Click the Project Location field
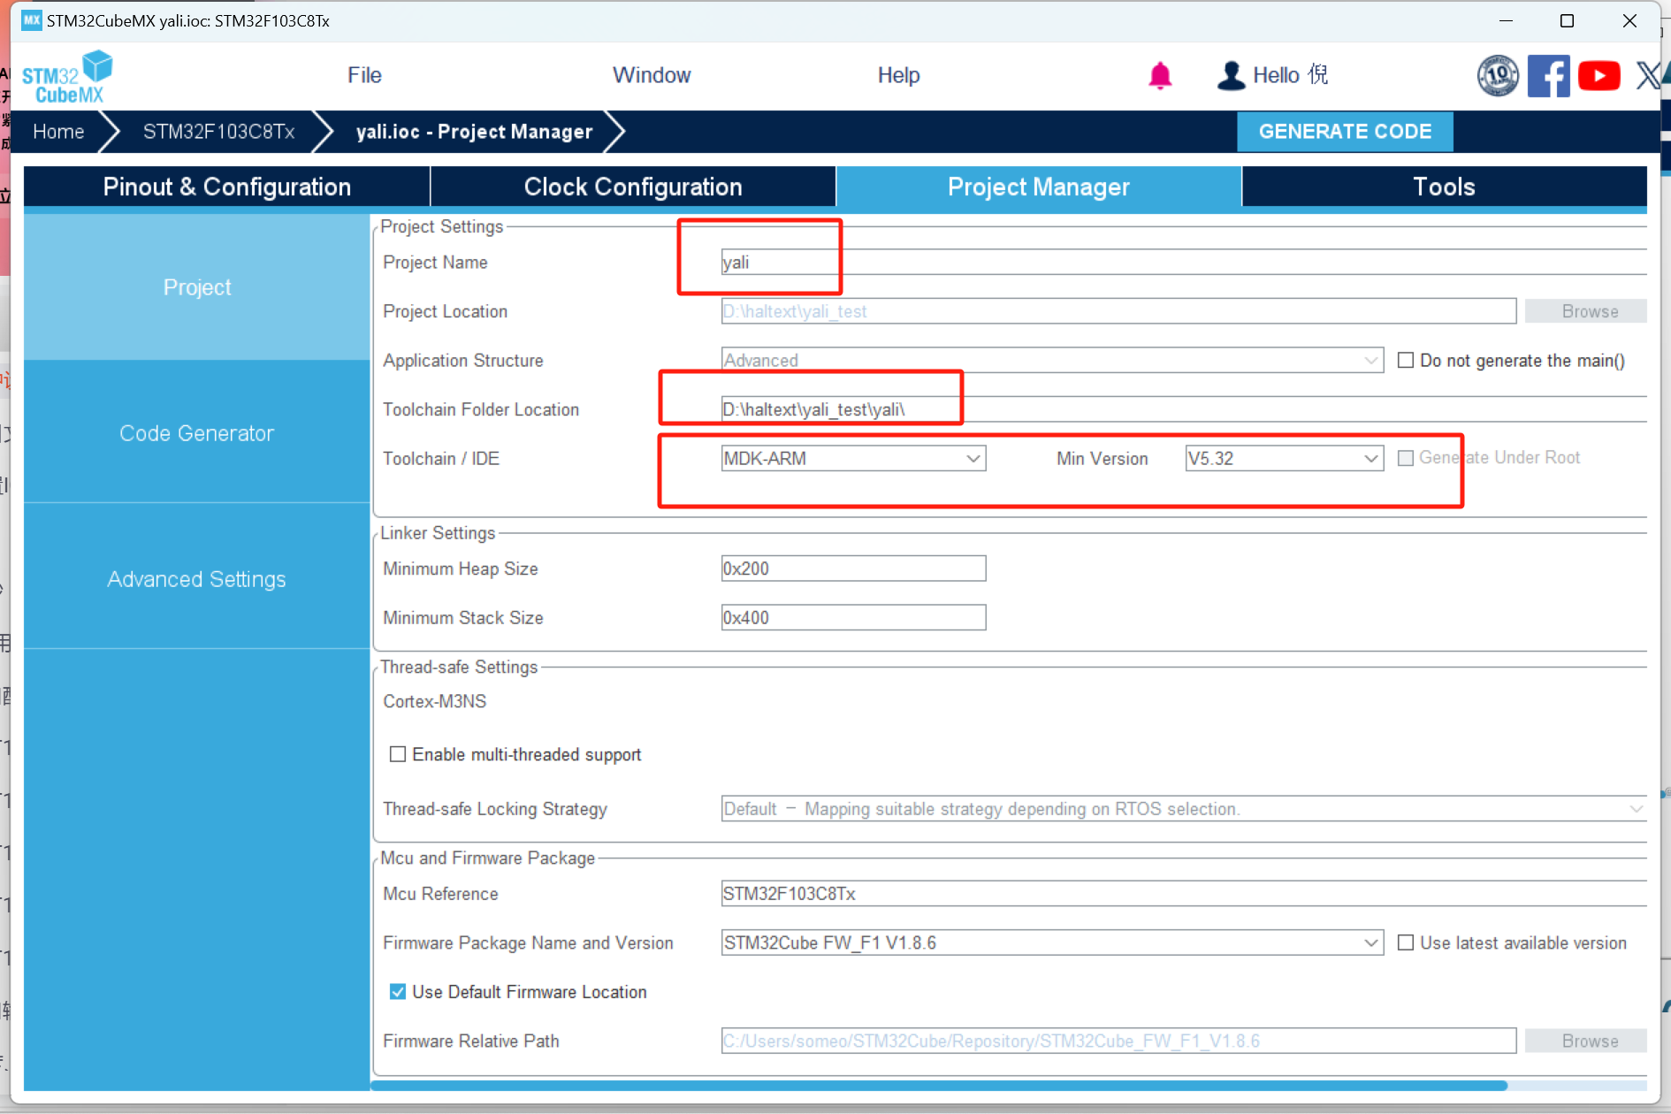 tap(1118, 311)
